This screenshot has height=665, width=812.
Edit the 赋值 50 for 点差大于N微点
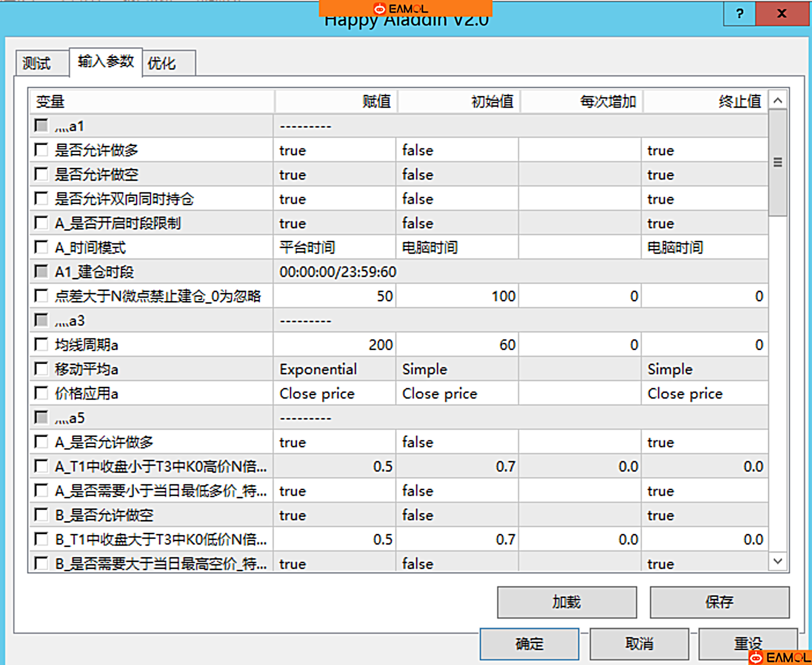point(335,296)
